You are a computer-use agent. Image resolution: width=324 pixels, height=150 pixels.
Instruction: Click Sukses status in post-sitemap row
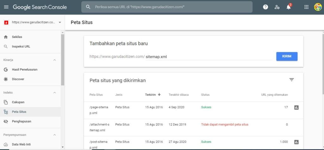[x=206, y=142]
